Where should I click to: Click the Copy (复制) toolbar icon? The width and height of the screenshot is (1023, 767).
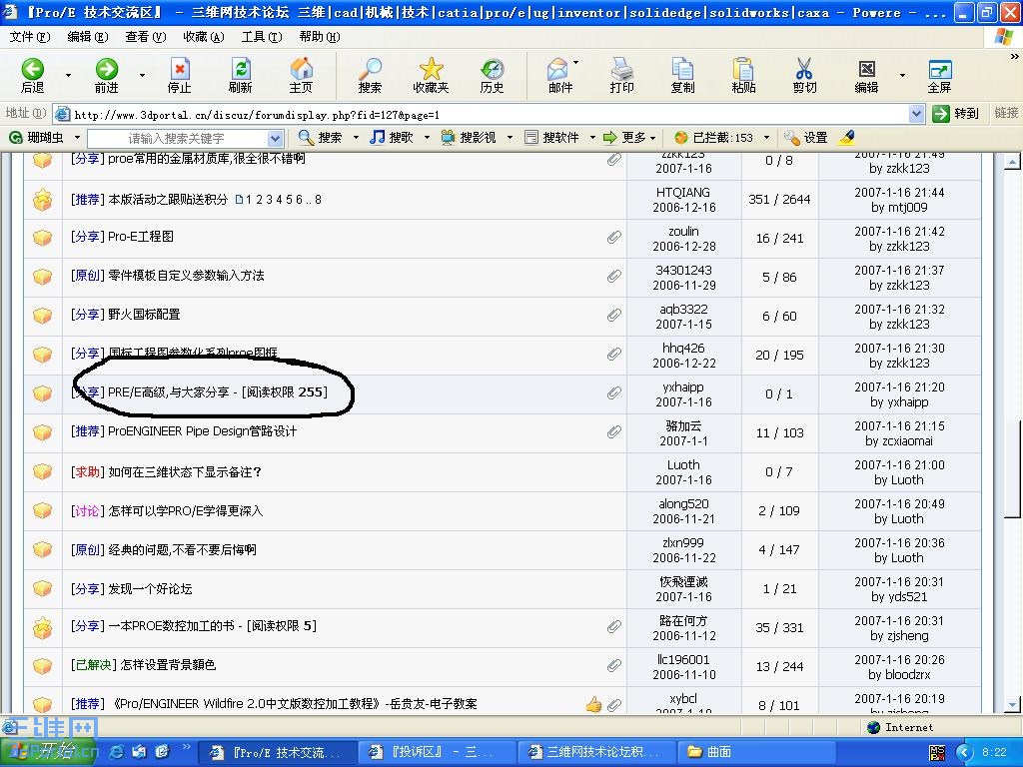(682, 76)
